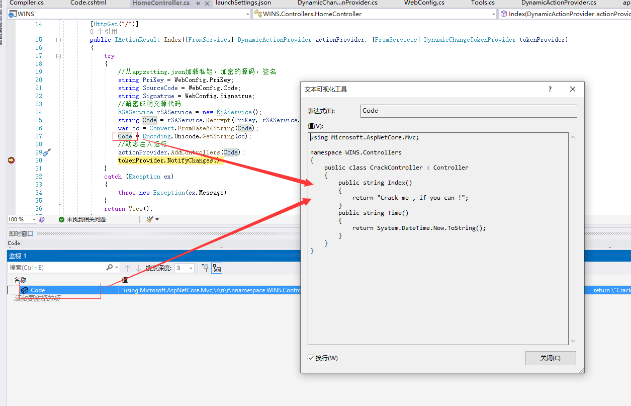Open the 100 % zoom level dropdown
The image size is (631, 406).
(x=34, y=219)
